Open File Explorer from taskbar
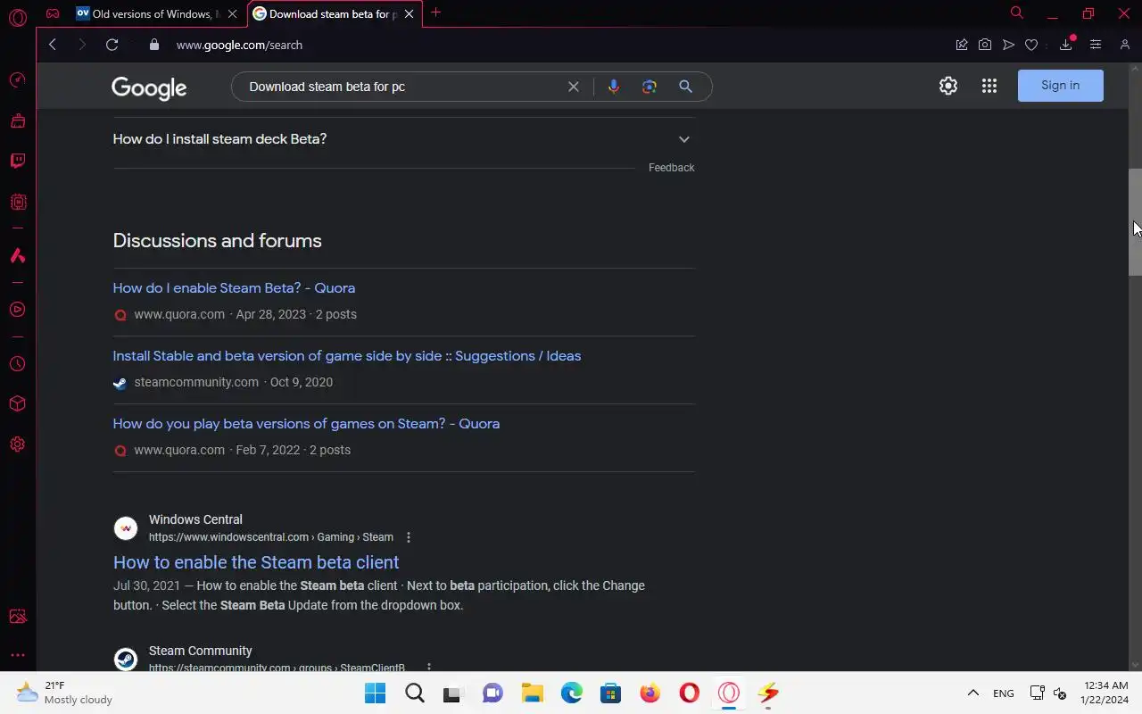 533,693
